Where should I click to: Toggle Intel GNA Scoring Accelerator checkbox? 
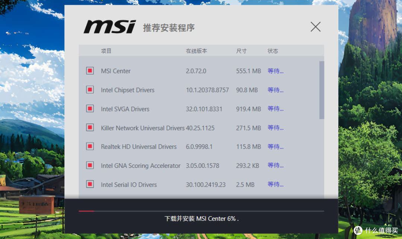[x=90, y=165]
